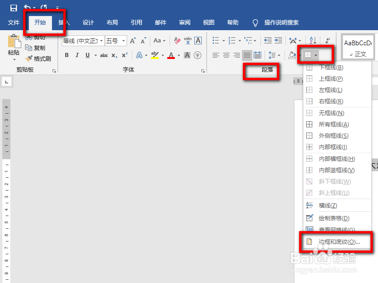Choose Inside Horizontal Border (内部横框线)

337,159
